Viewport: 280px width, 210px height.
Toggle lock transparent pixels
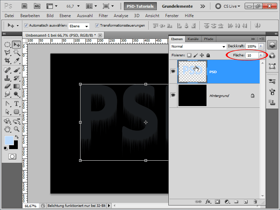tap(189, 55)
